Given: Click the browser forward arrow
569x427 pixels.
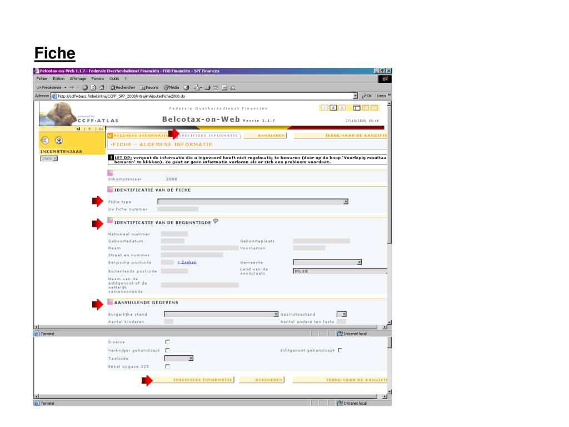Looking at the screenshot, I should pyautogui.click(x=72, y=87).
